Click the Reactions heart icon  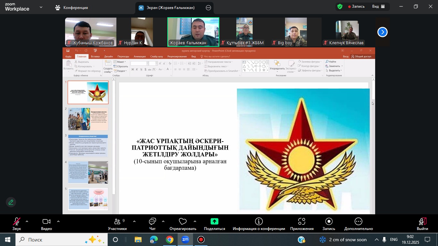(183, 222)
